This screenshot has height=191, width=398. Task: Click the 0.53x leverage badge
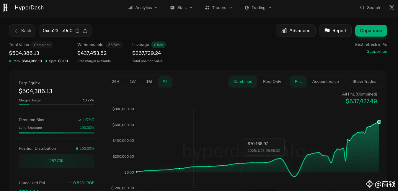(x=159, y=45)
